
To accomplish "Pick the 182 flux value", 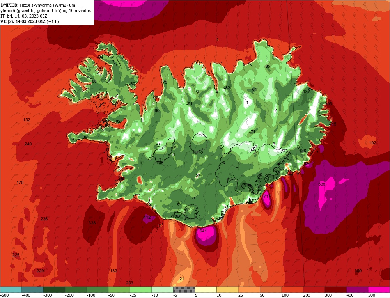I will pos(113,271).
